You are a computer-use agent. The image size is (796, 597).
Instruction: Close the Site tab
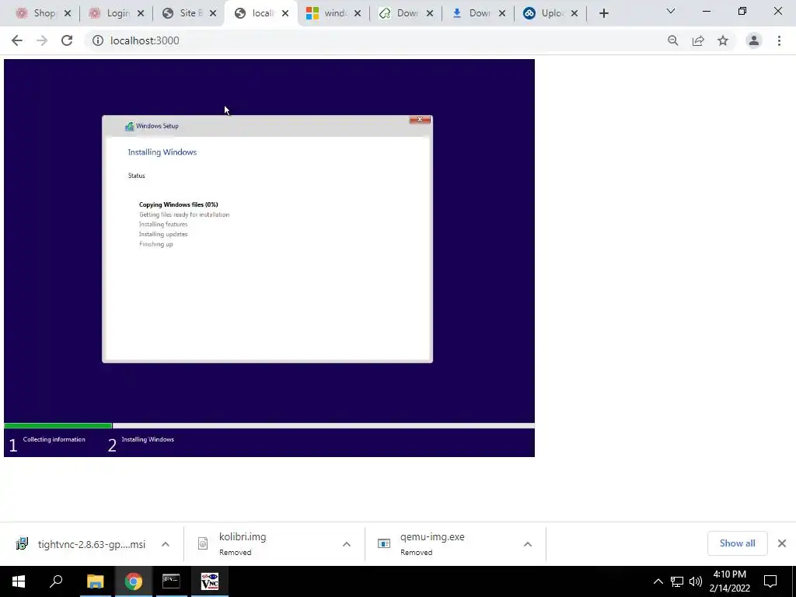[213, 14]
